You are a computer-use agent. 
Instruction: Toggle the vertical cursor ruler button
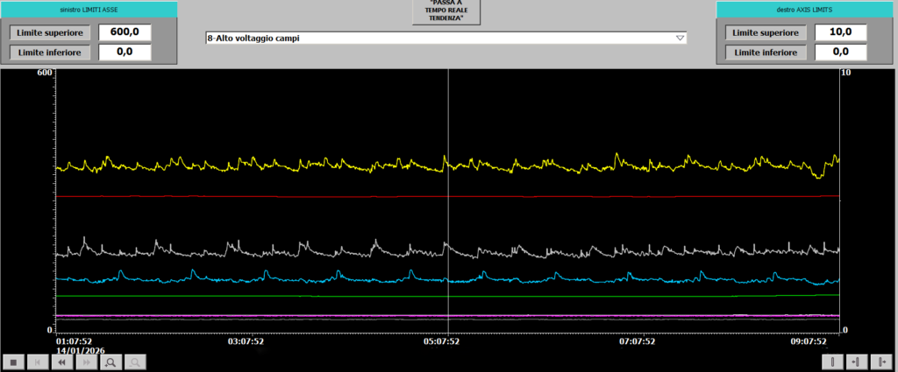click(832, 361)
